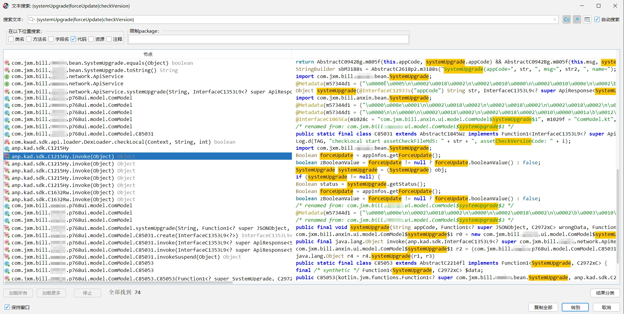Enable the 资源 resources checkbox

91,39
